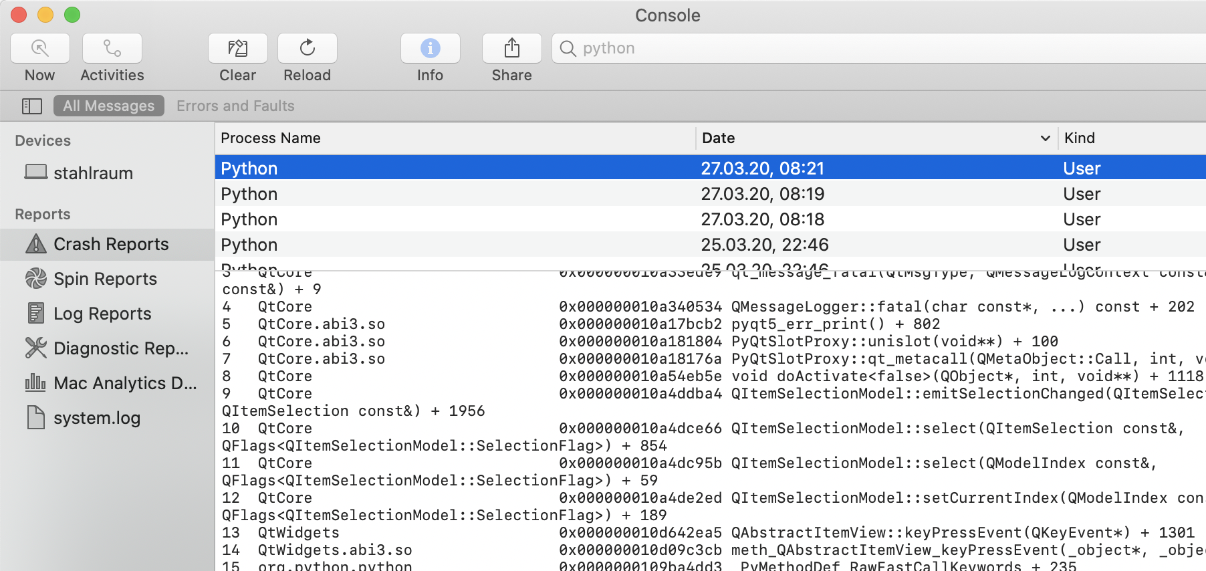
Task: Select the Python report from 27.03.20, 08:21
Action: [x=710, y=168]
